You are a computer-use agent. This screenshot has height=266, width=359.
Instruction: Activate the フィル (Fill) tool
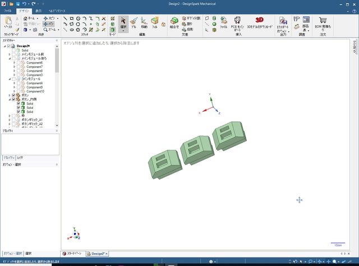tap(155, 22)
